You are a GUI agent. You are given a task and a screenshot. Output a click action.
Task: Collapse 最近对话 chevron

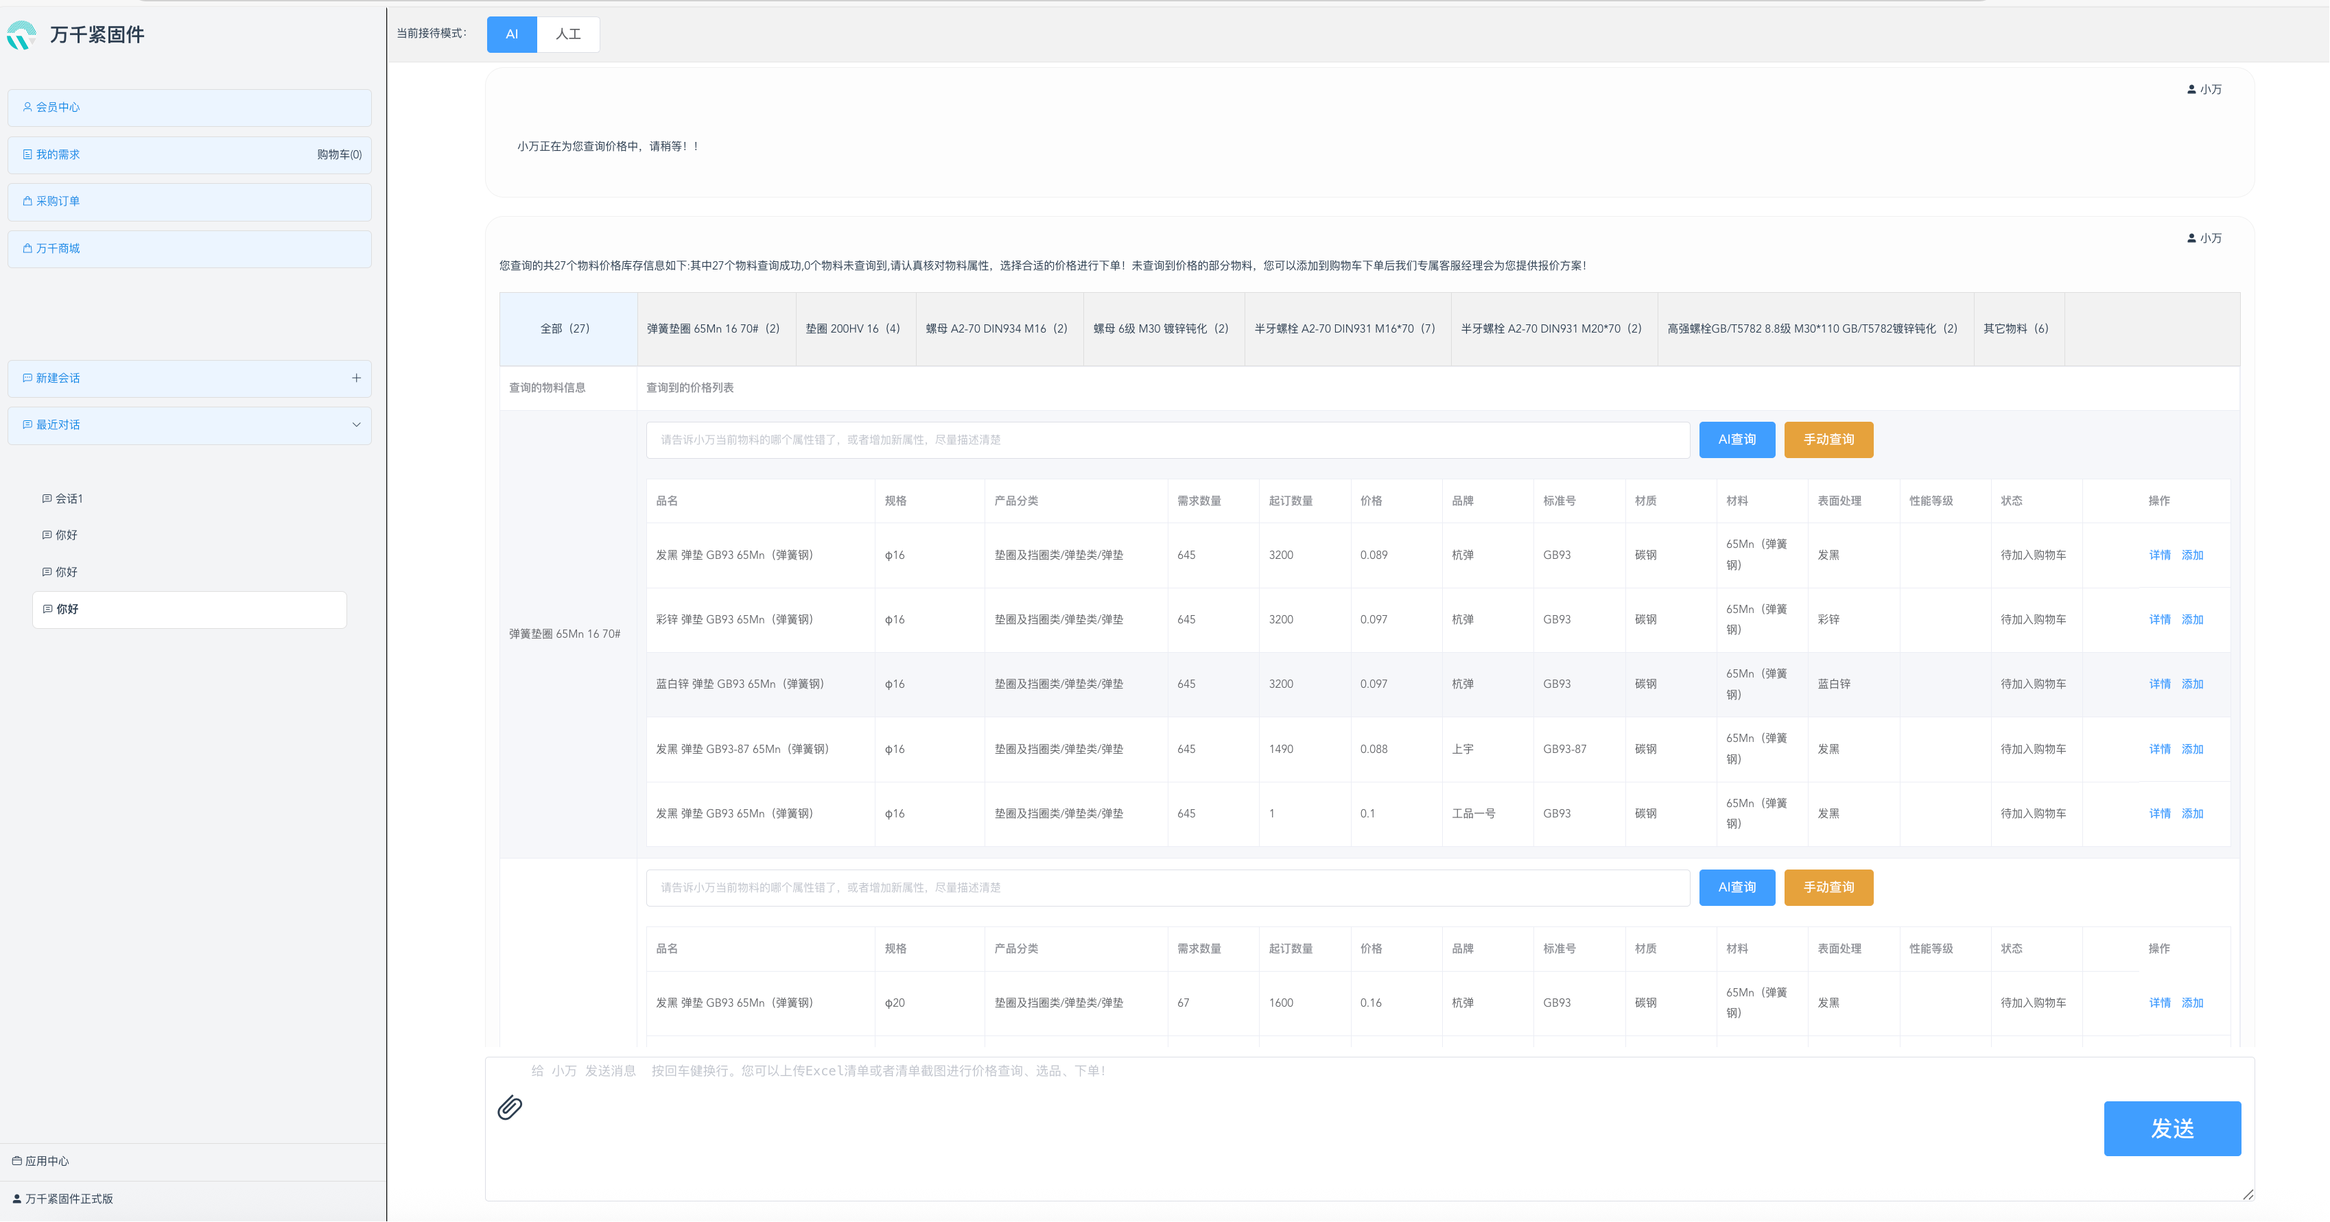(356, 424)
